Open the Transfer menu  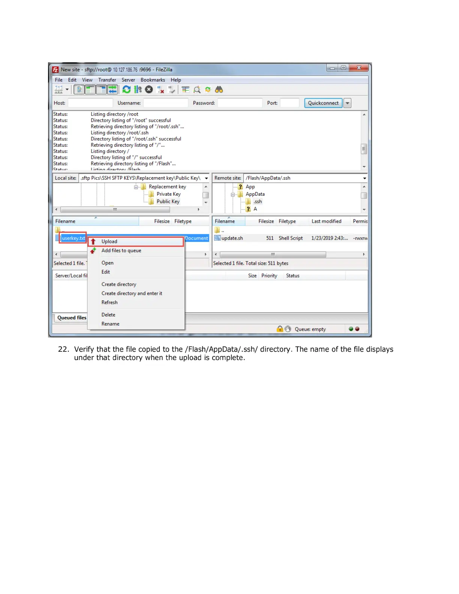click(107, 80)
